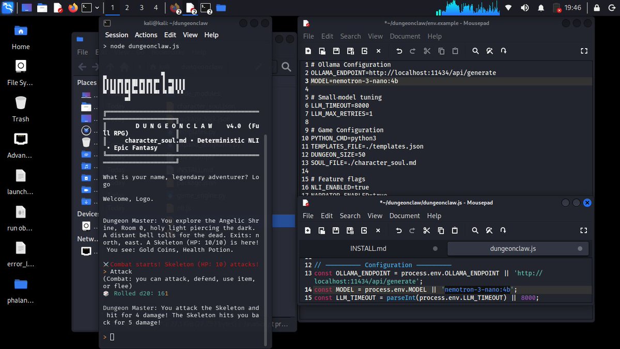620x349 pixels.
Task: Switch to workspace 2
Action: click(x=127, y=8)
